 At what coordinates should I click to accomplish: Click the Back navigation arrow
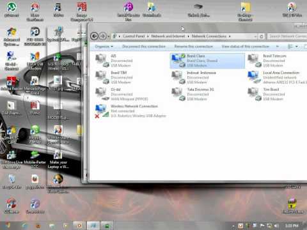coord(95,36)
